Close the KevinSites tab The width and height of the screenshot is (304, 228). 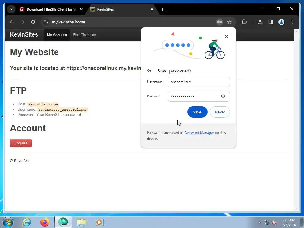click(x=152, y=9)
